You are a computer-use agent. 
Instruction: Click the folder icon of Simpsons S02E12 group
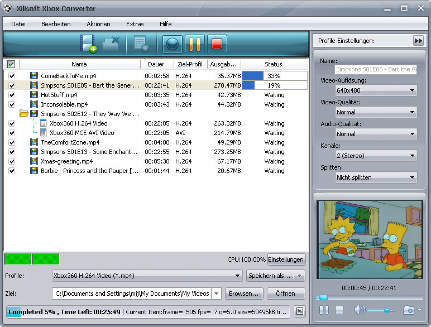(x=24, y=113)
